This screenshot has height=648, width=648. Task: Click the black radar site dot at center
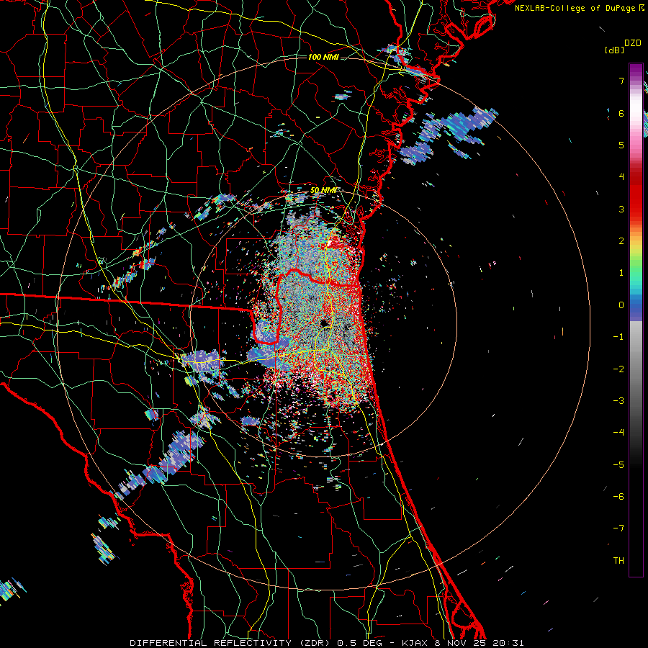(x=323, y=323)
